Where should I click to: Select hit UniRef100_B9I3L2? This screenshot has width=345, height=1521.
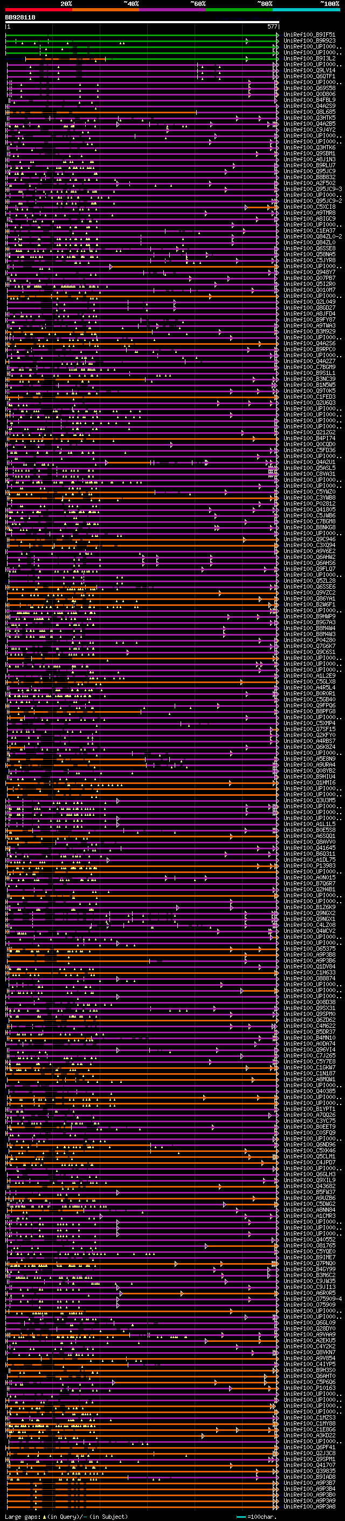click(309, 58)
